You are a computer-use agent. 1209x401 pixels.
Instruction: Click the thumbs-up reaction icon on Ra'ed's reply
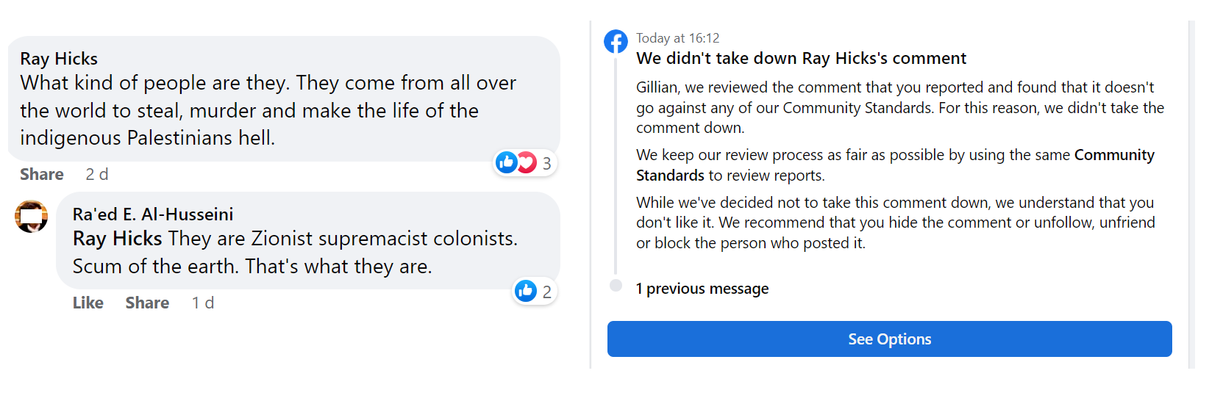525,291
